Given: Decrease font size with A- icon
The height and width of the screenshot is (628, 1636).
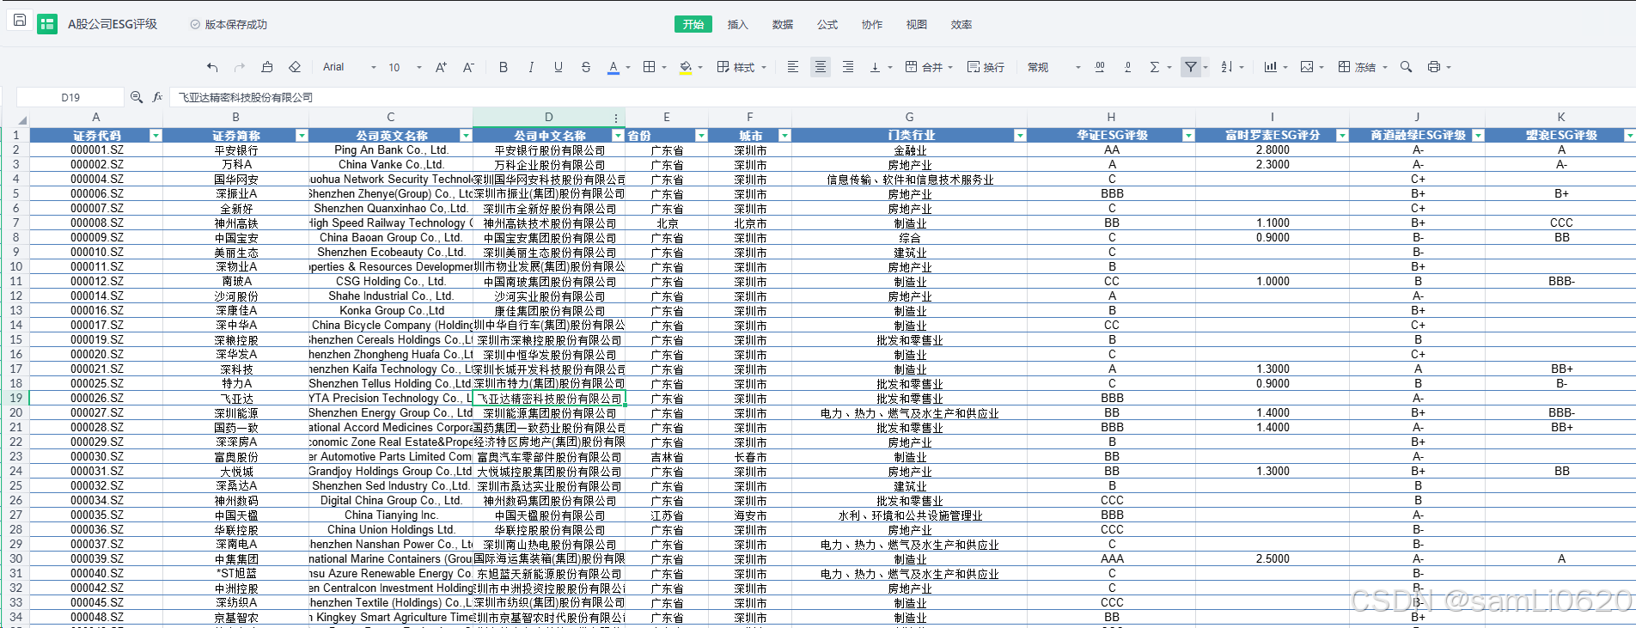Looking at the screenshot, I should click(x=468, y=67).
